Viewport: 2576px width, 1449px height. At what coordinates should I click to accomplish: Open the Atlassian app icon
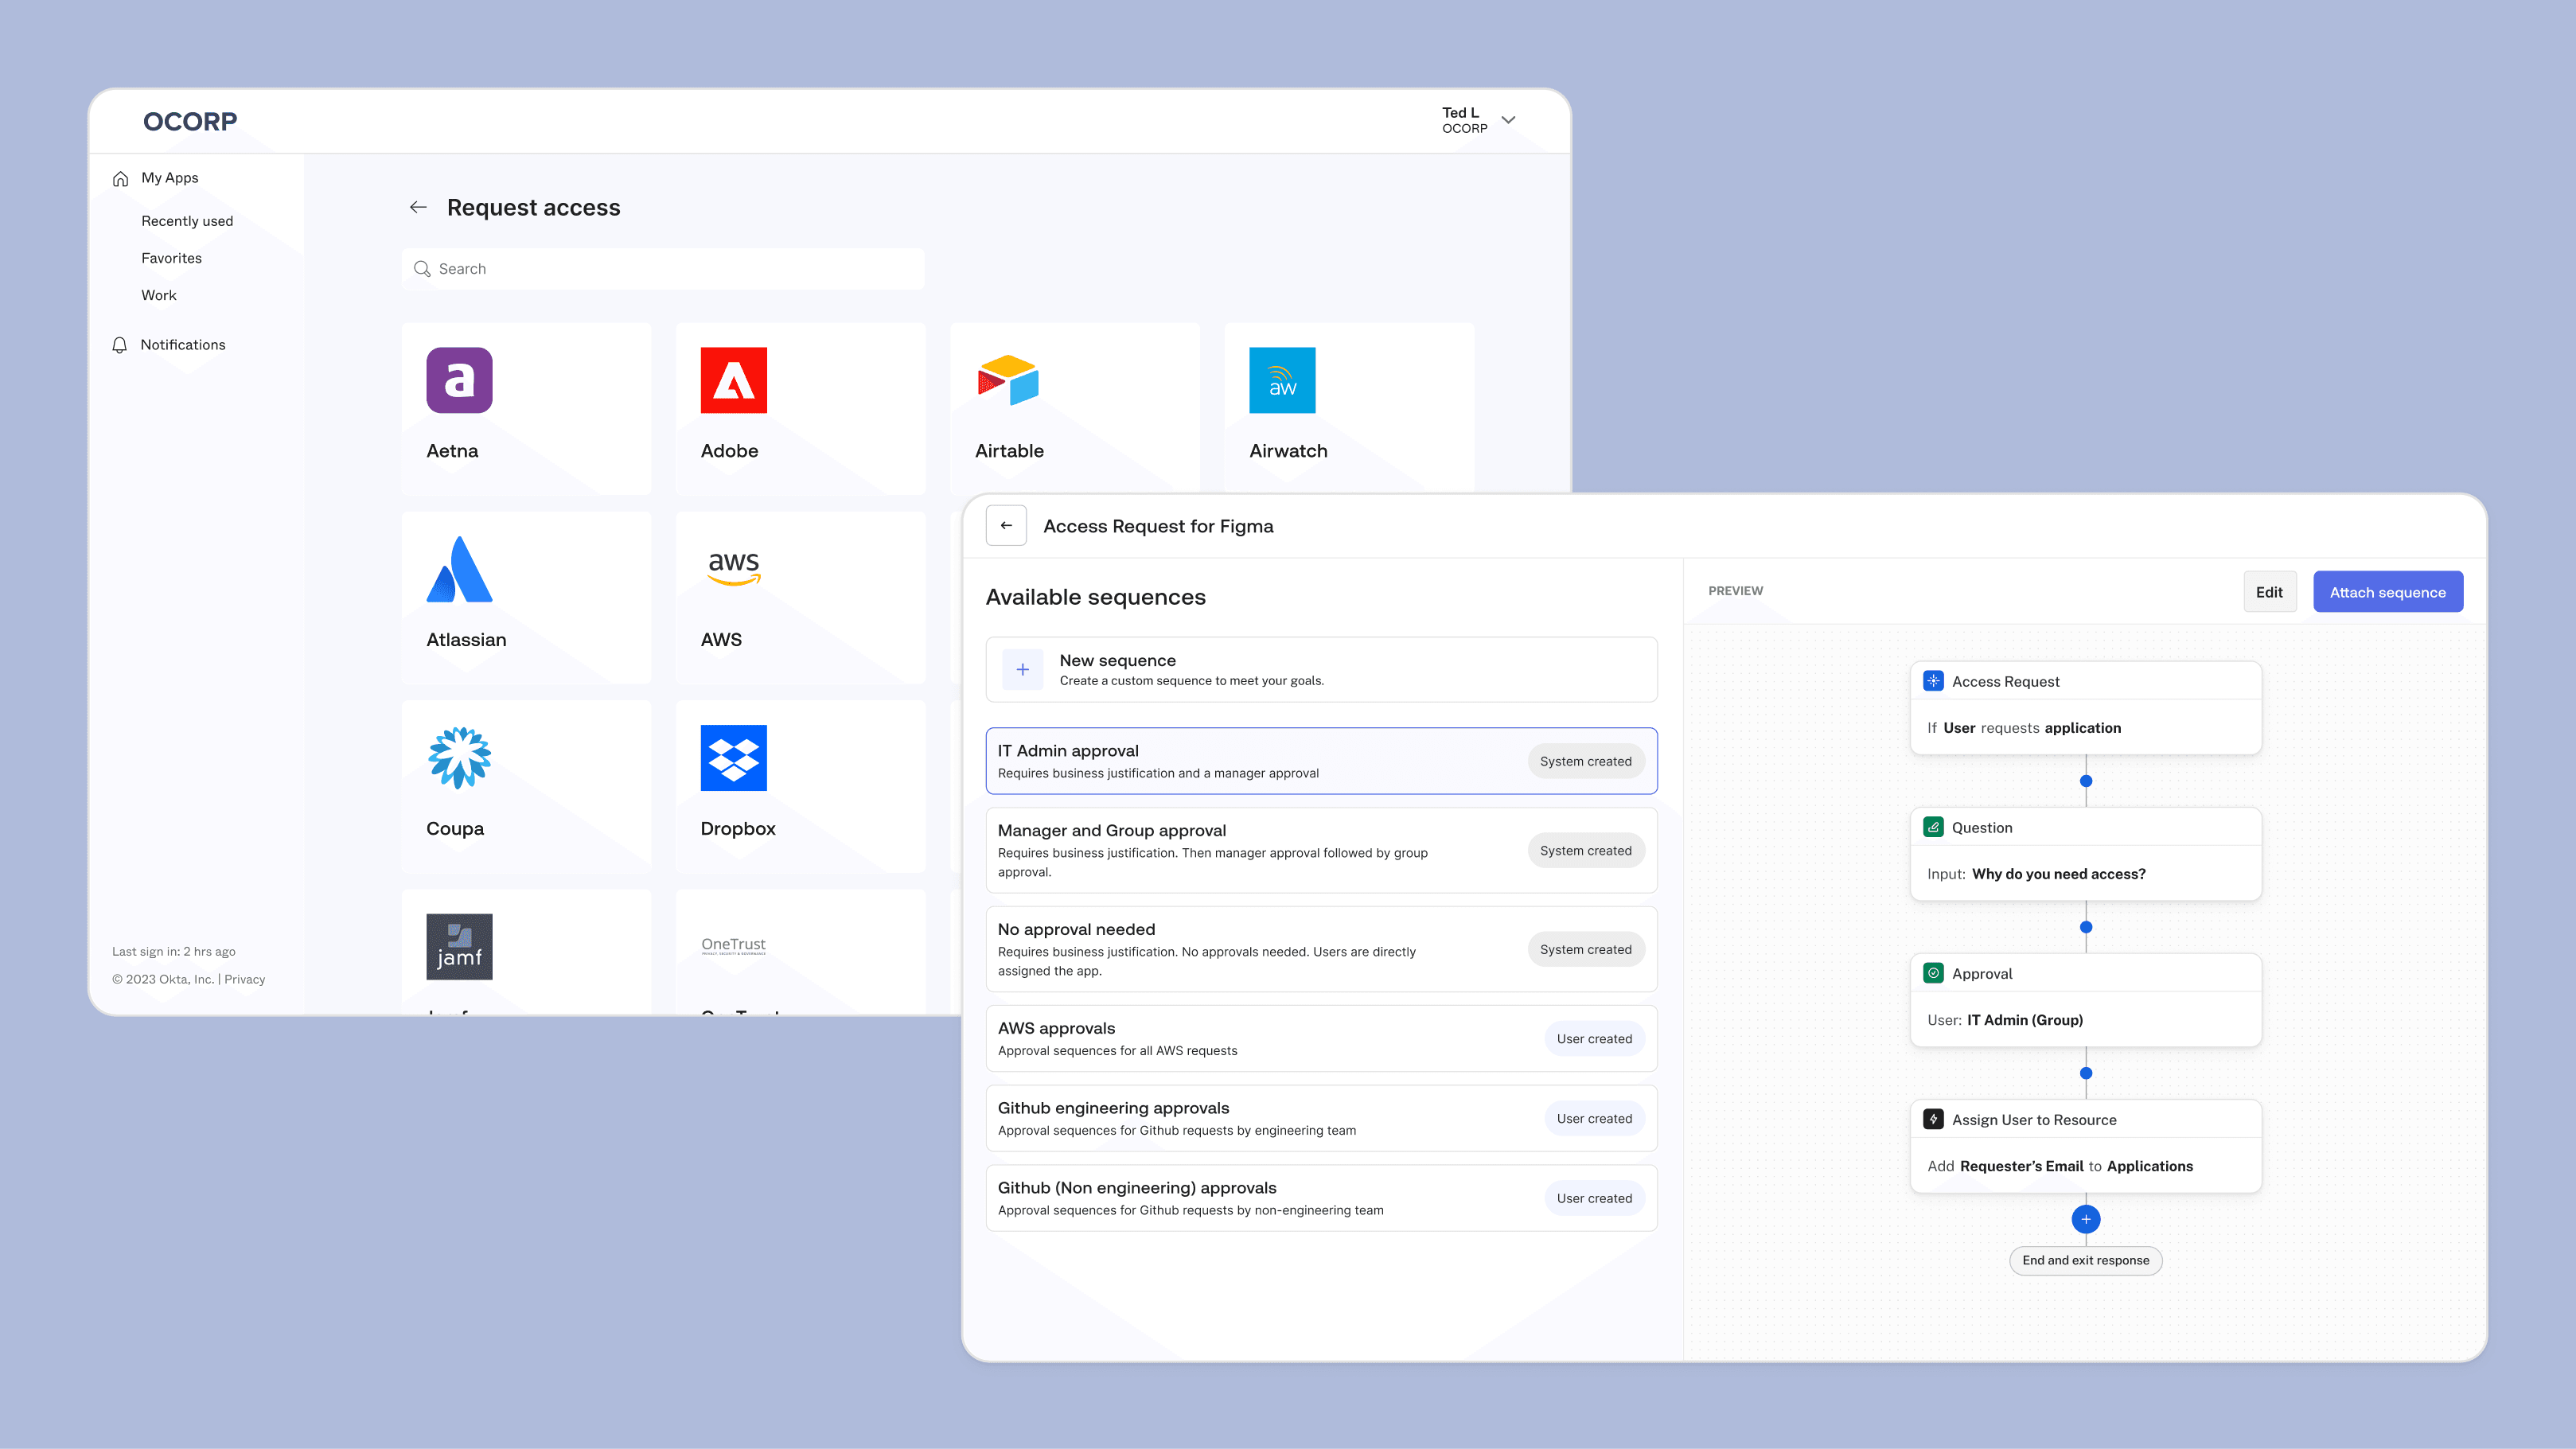(459, 569)
